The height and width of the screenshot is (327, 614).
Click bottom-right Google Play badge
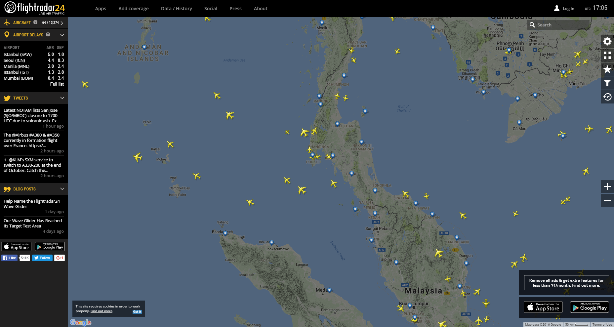coord(590,307)
